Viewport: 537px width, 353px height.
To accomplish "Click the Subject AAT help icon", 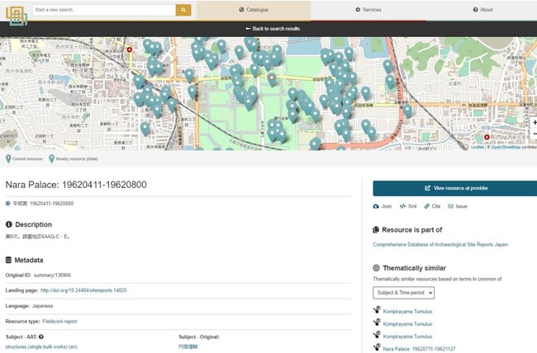I will (x=41, y=337).
